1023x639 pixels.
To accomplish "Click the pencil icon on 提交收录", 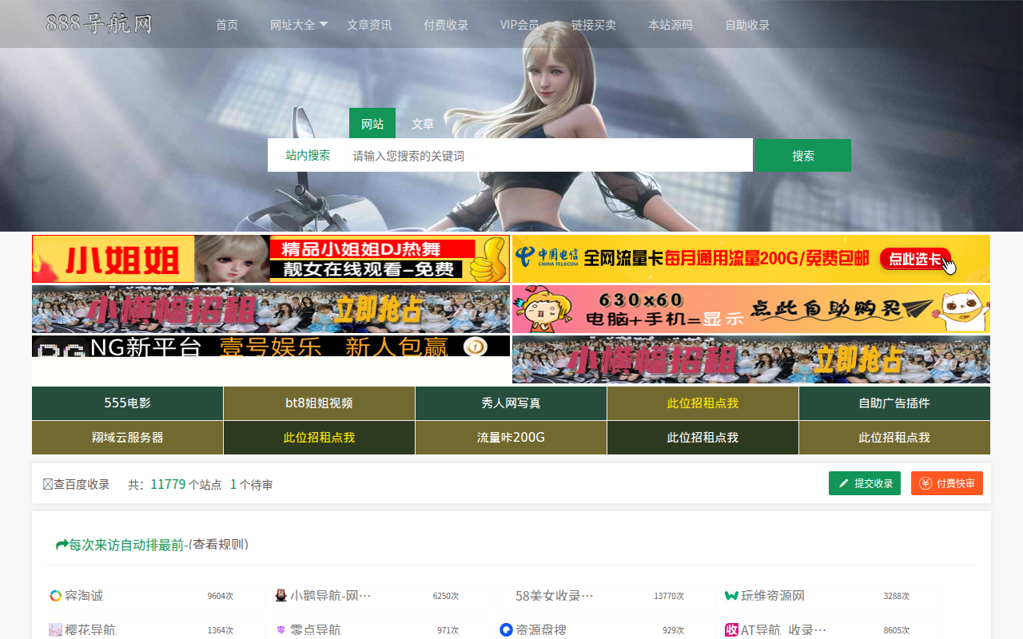I will tap(844, 483).
